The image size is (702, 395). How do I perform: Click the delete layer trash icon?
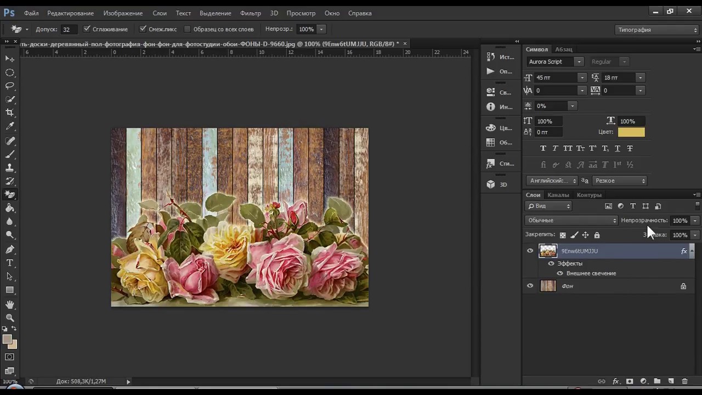(684, 381)
